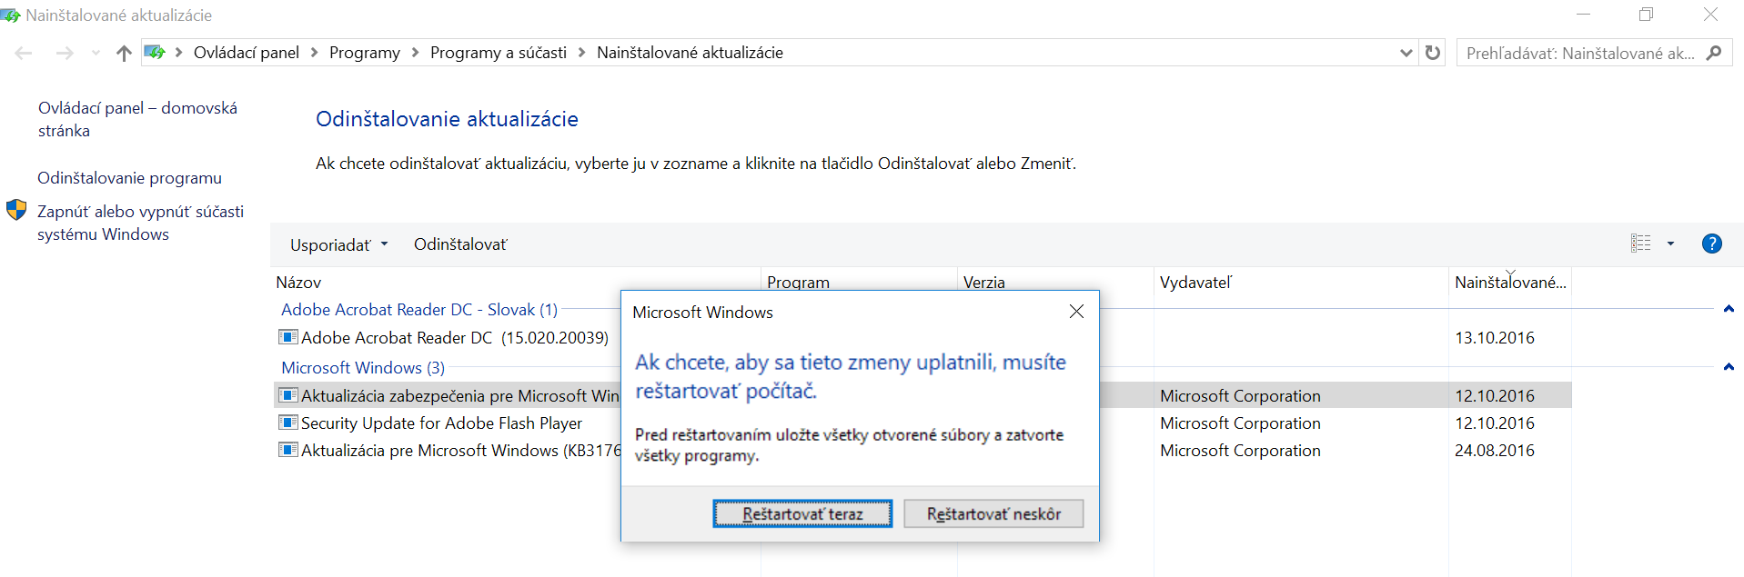Click the forward navigation arrow
1744x577 pixels.
click(x=65, y=53)
